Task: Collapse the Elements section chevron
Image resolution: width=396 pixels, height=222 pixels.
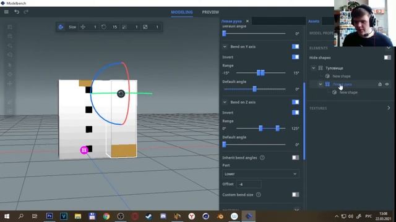Action: pos(389,48)
